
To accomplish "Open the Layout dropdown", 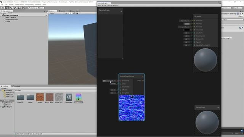I will (x=237, y=8).
